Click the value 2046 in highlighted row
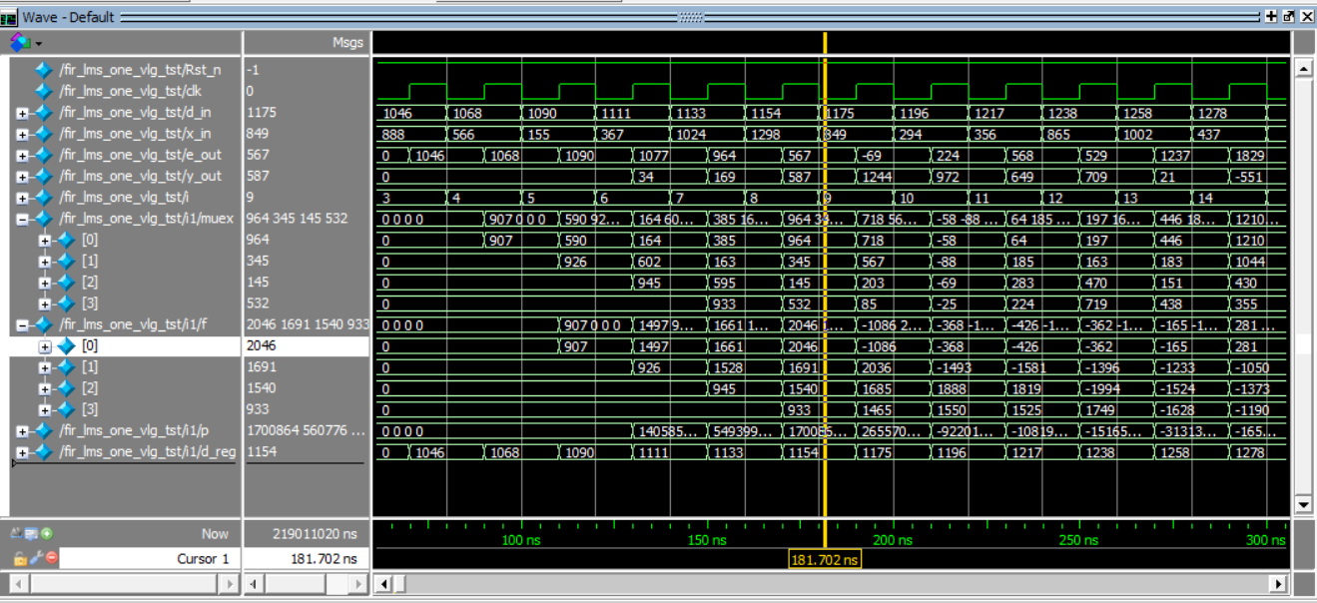Image resolution: width=1317 pixels, height=603 pixels. pos(261,345)
